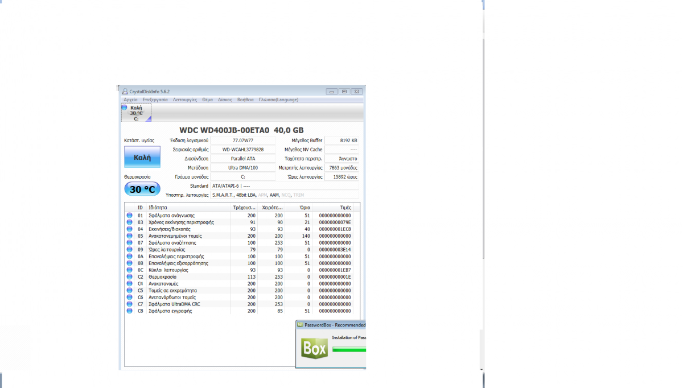Select the C: drive tab showing Καλή 30 °C

[136, 113]
